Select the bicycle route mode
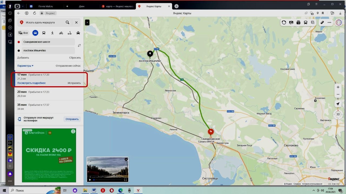 tap(61, 33)
